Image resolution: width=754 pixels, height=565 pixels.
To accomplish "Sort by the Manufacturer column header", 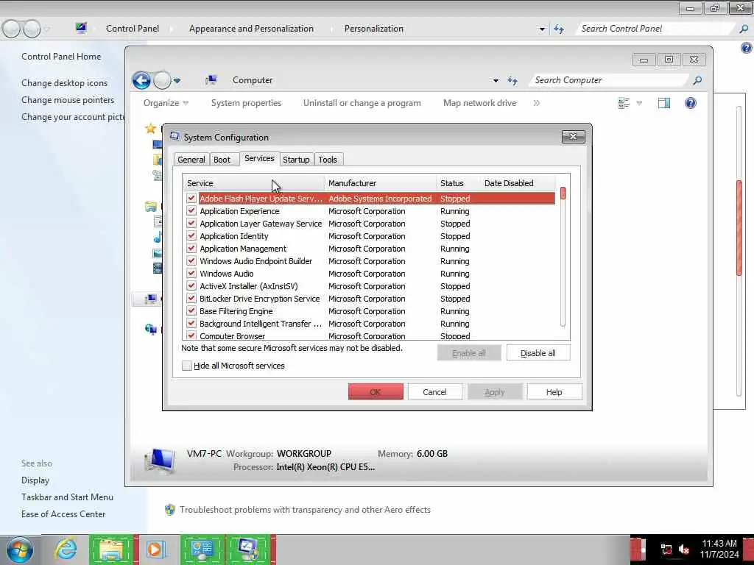I will (380, 183).
